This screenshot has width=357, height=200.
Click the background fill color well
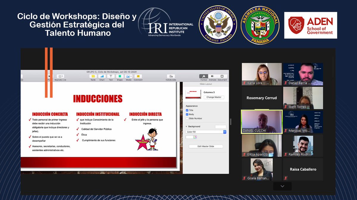tap(190, 137)
